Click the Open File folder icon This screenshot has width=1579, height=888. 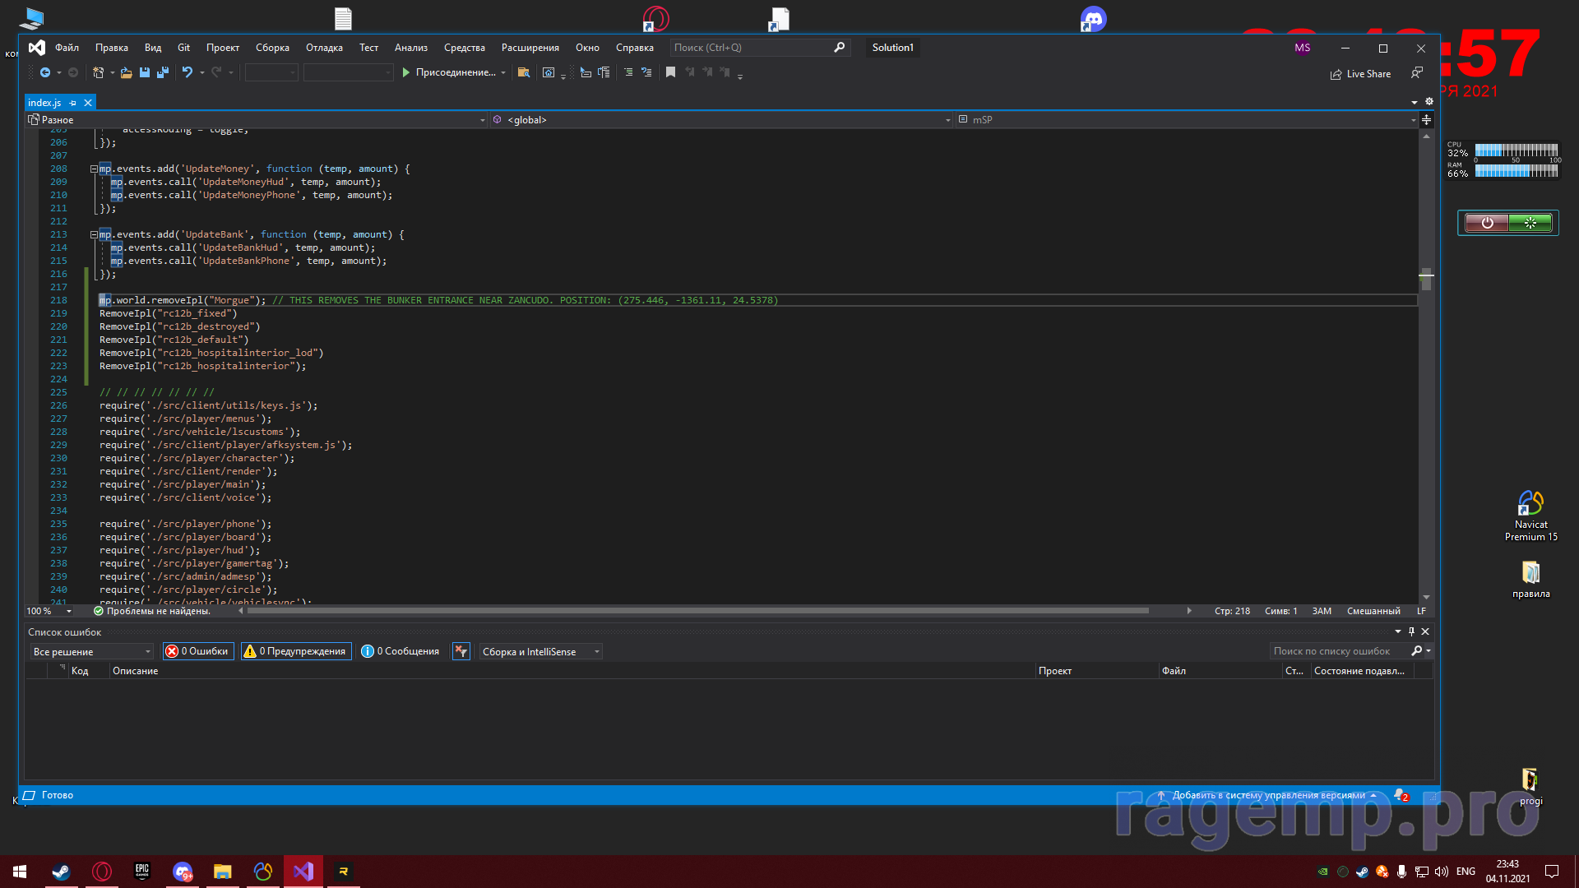[126, 72]
